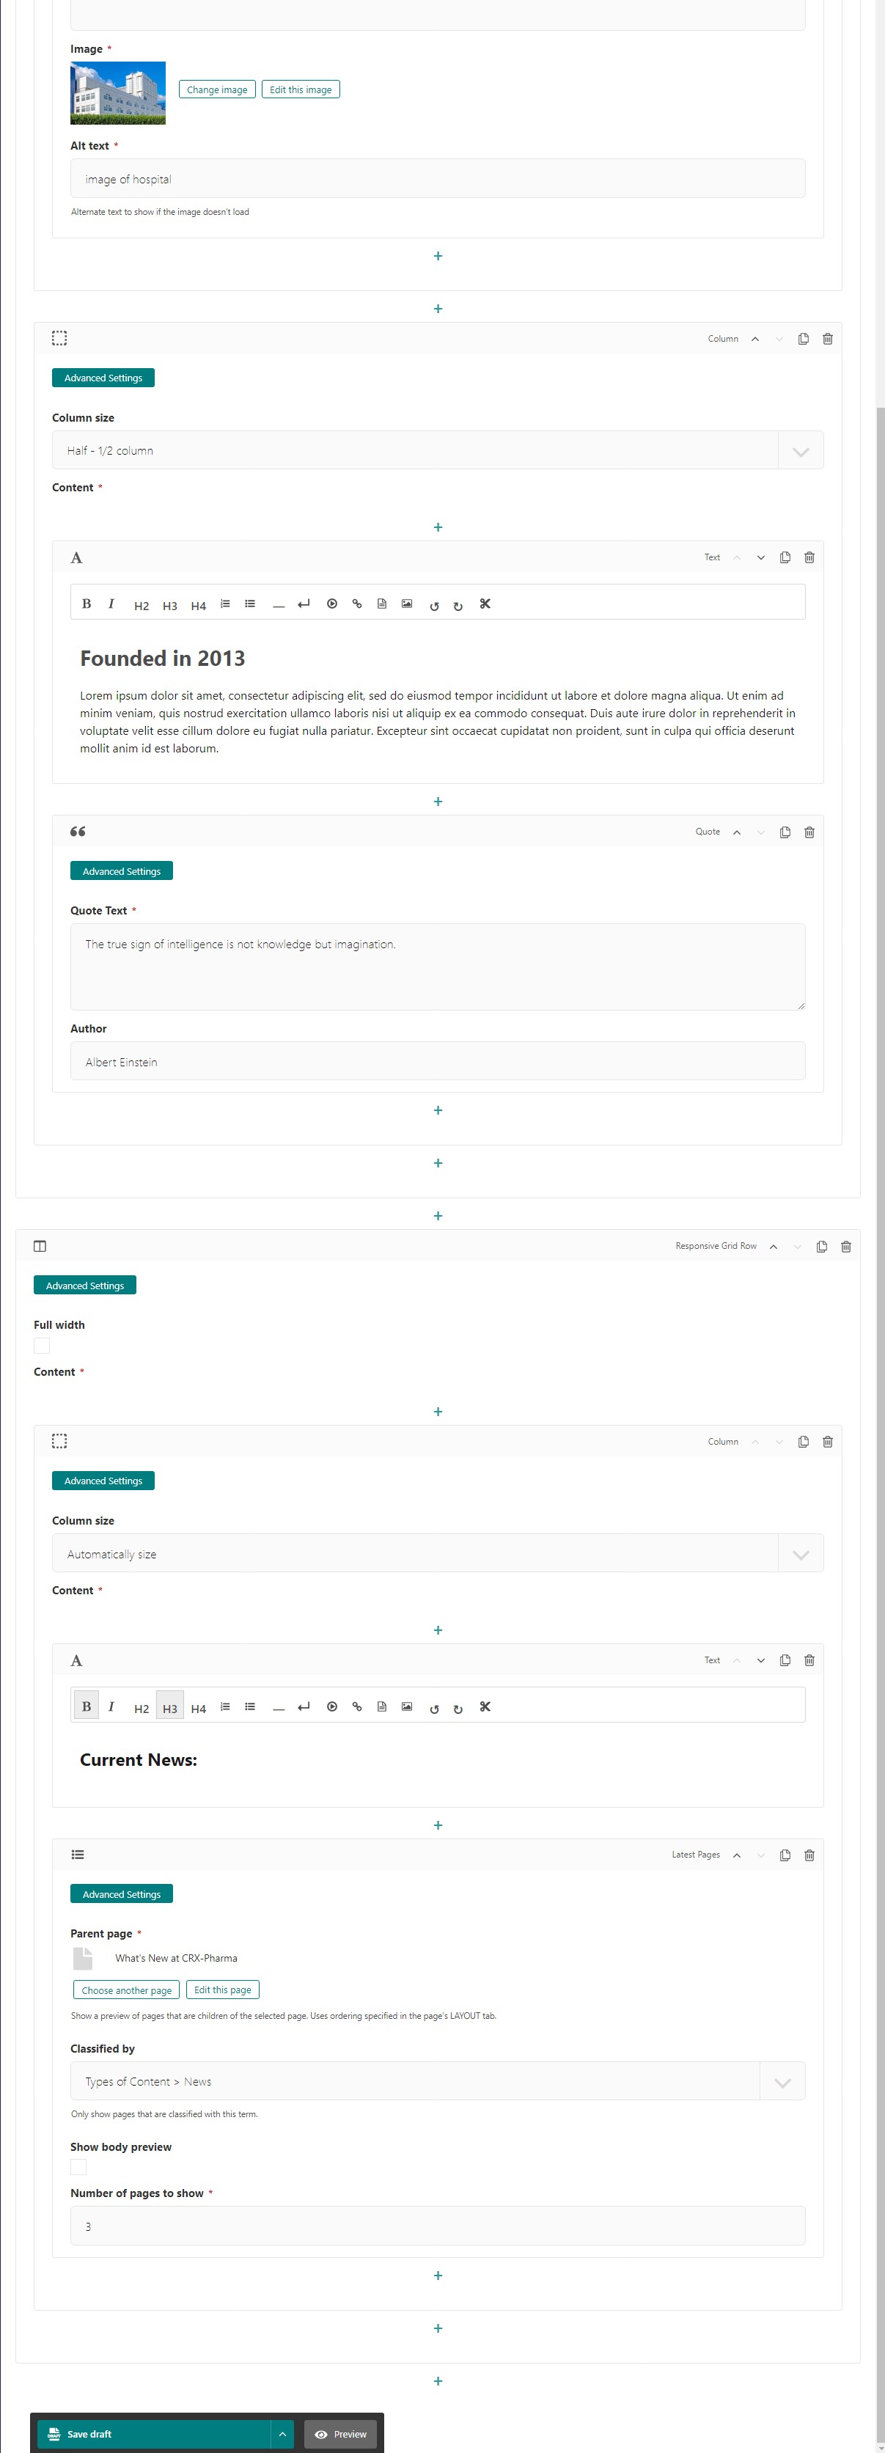Click Bold in the Founded in 2013 editor
The width and height of the screenshot is (885, 2453).
[87, 604]
